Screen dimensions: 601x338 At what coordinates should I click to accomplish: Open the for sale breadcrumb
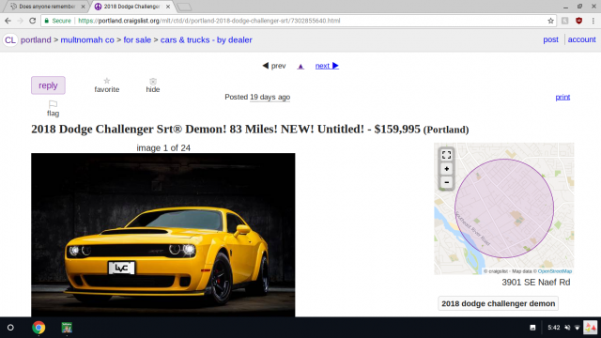[x=137, y=39]
